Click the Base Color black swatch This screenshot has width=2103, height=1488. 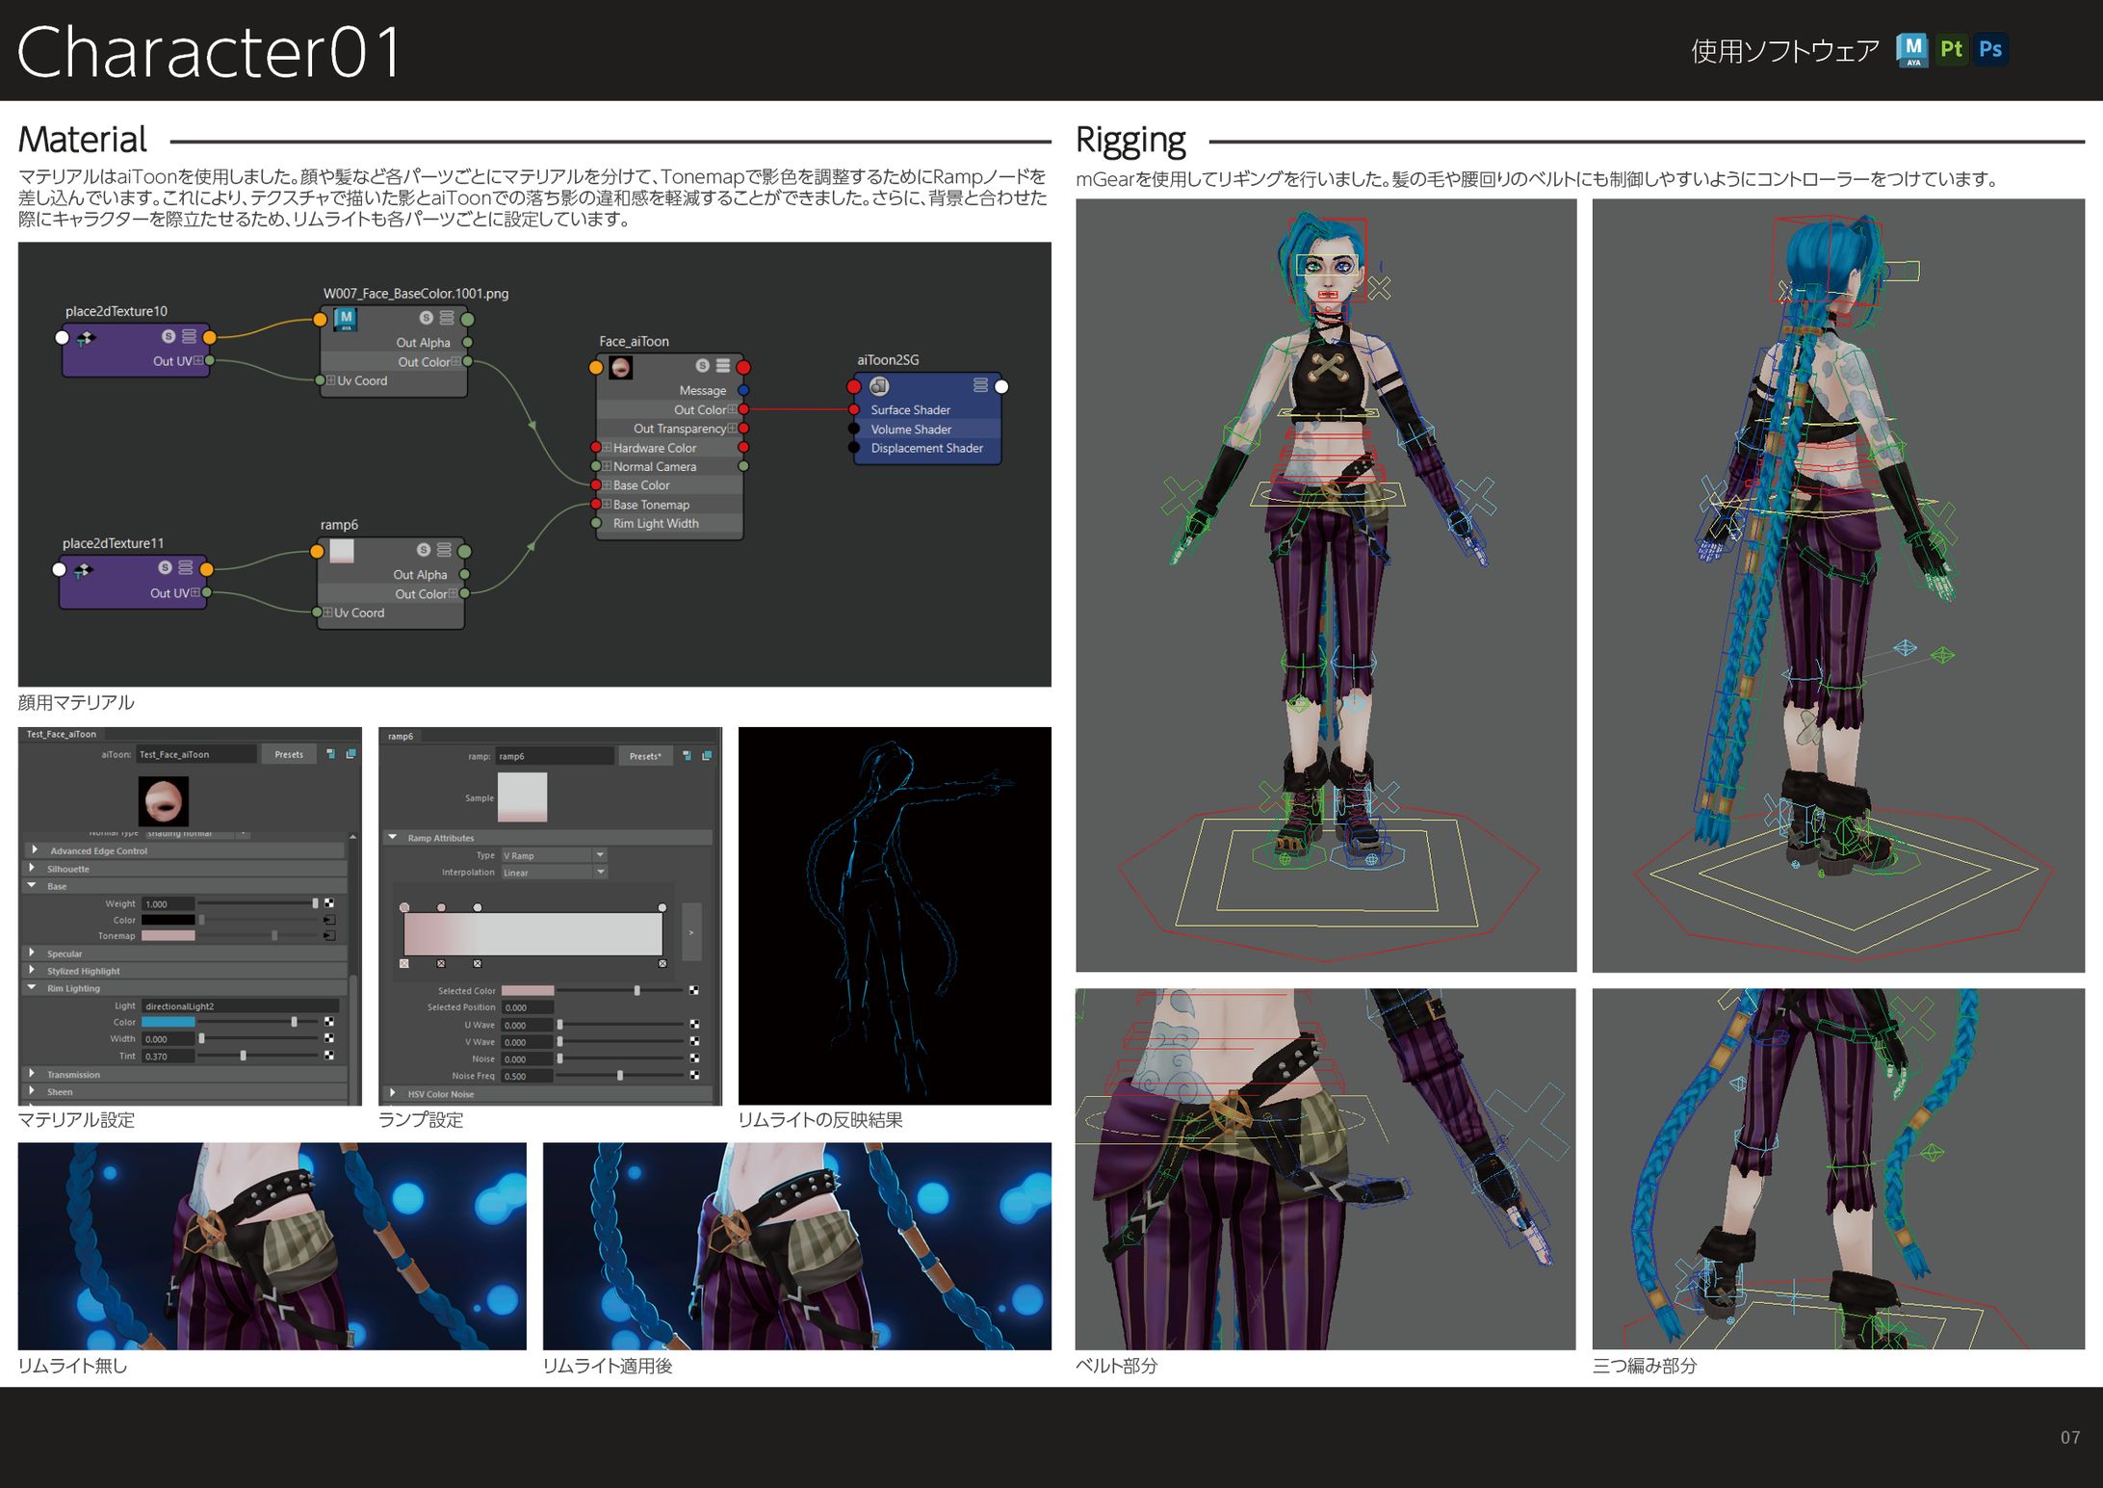(x=169, y=920)
